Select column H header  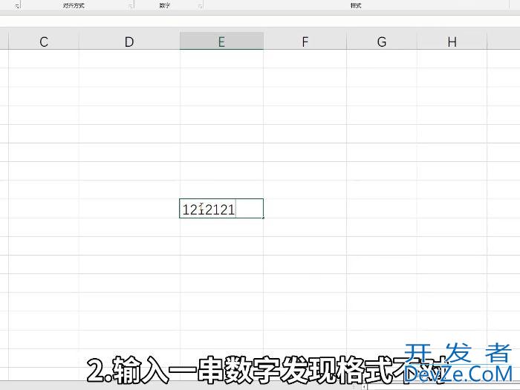(452, 42)
